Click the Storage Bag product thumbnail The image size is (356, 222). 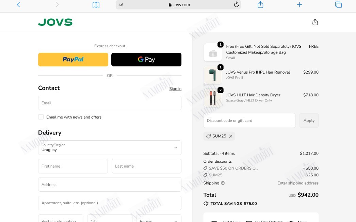click(x=213, y=52)
